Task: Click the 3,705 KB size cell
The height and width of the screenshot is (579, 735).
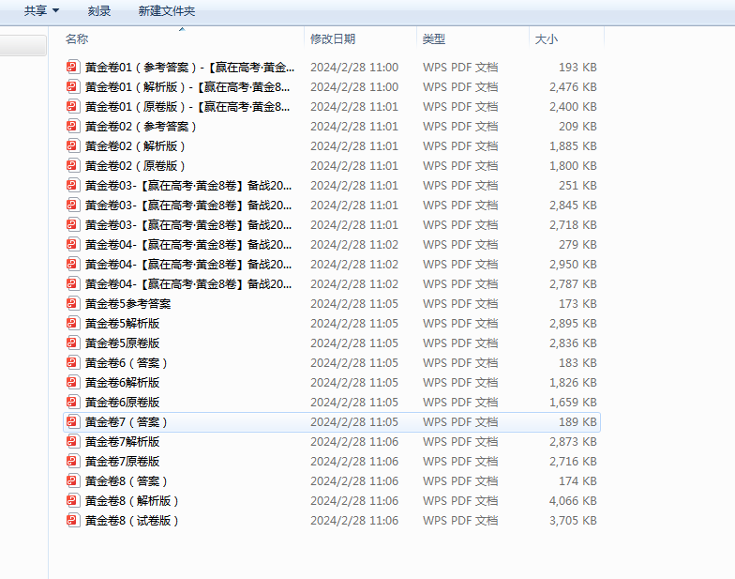Action: [x=573, y=520]
